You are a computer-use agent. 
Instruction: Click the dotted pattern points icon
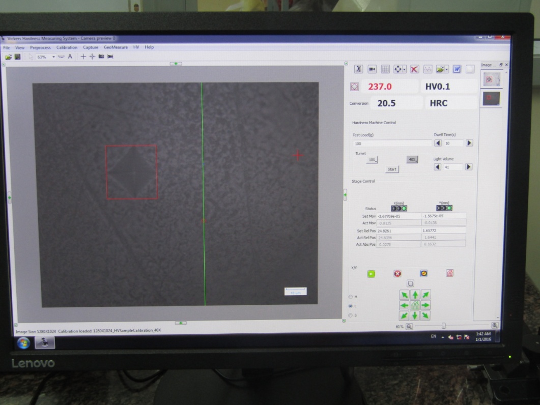(x=428, y=69)
